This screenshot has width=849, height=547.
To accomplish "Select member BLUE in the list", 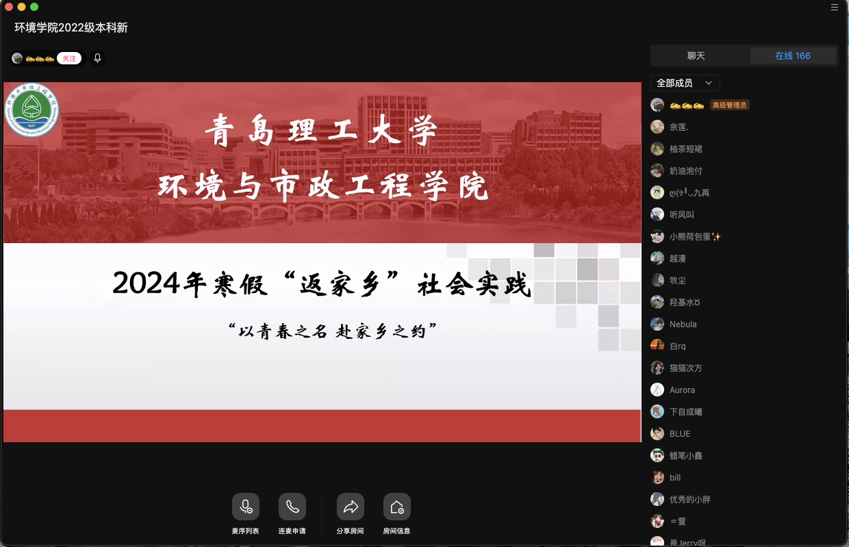I will tap(680, 433).
